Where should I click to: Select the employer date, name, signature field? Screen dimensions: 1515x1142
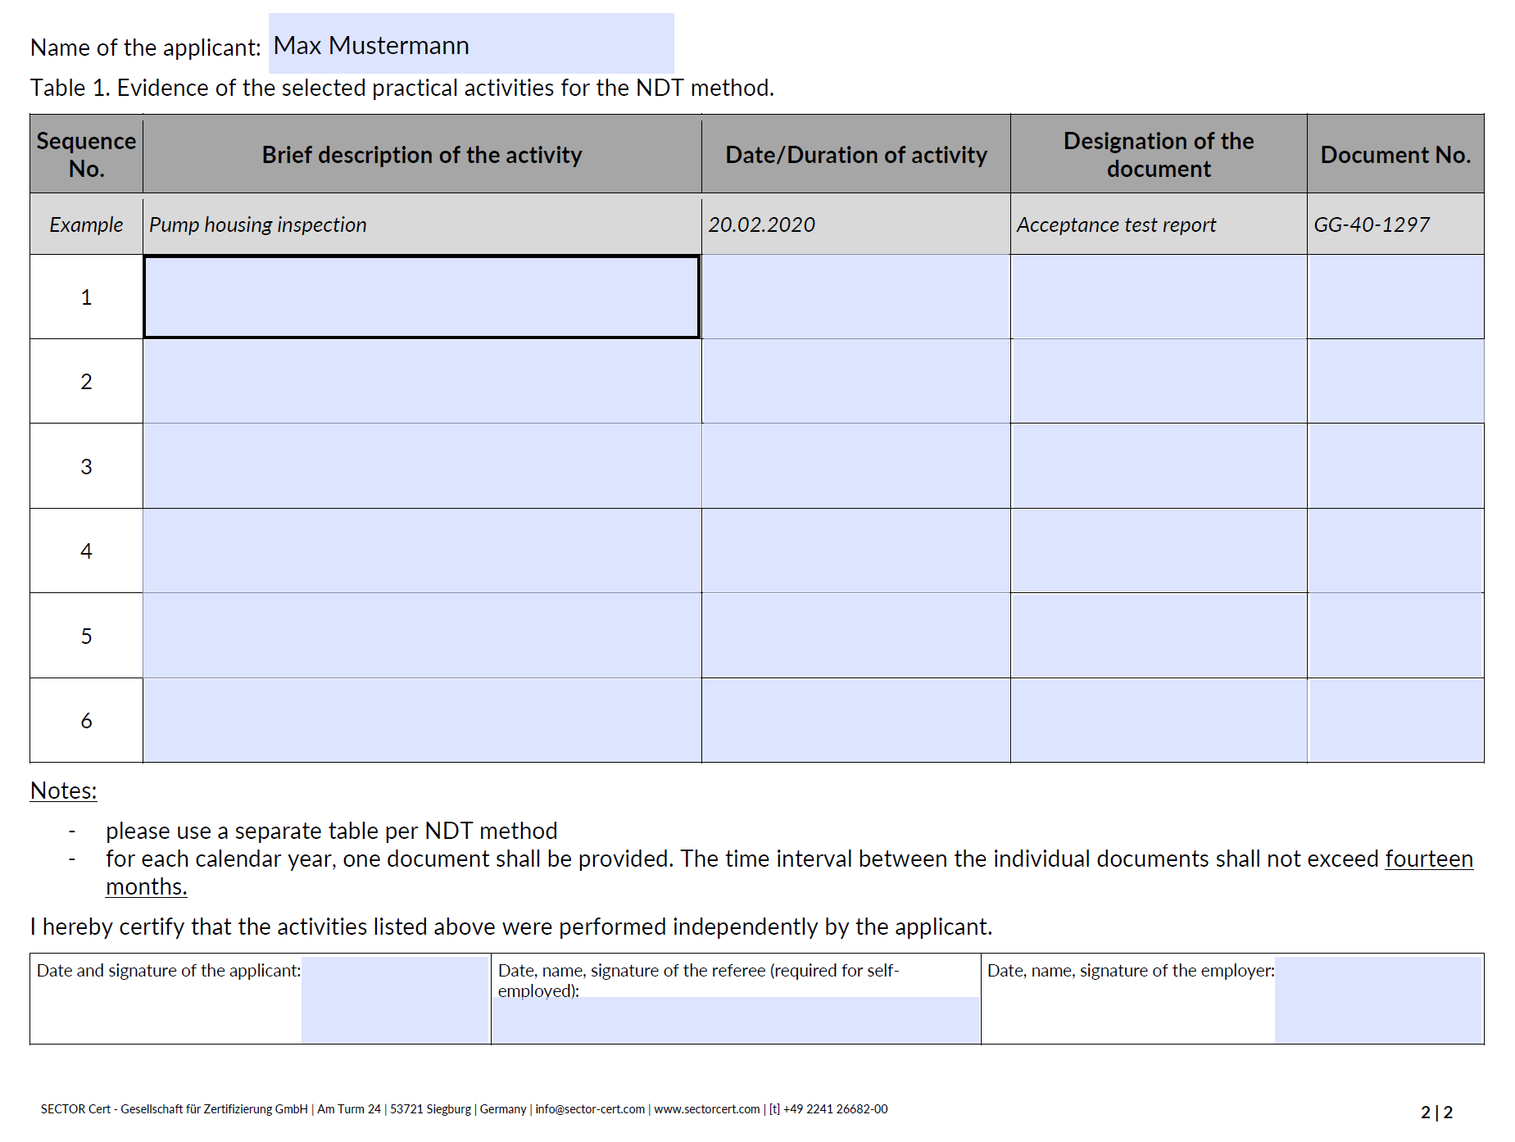tap(1378, 999)
